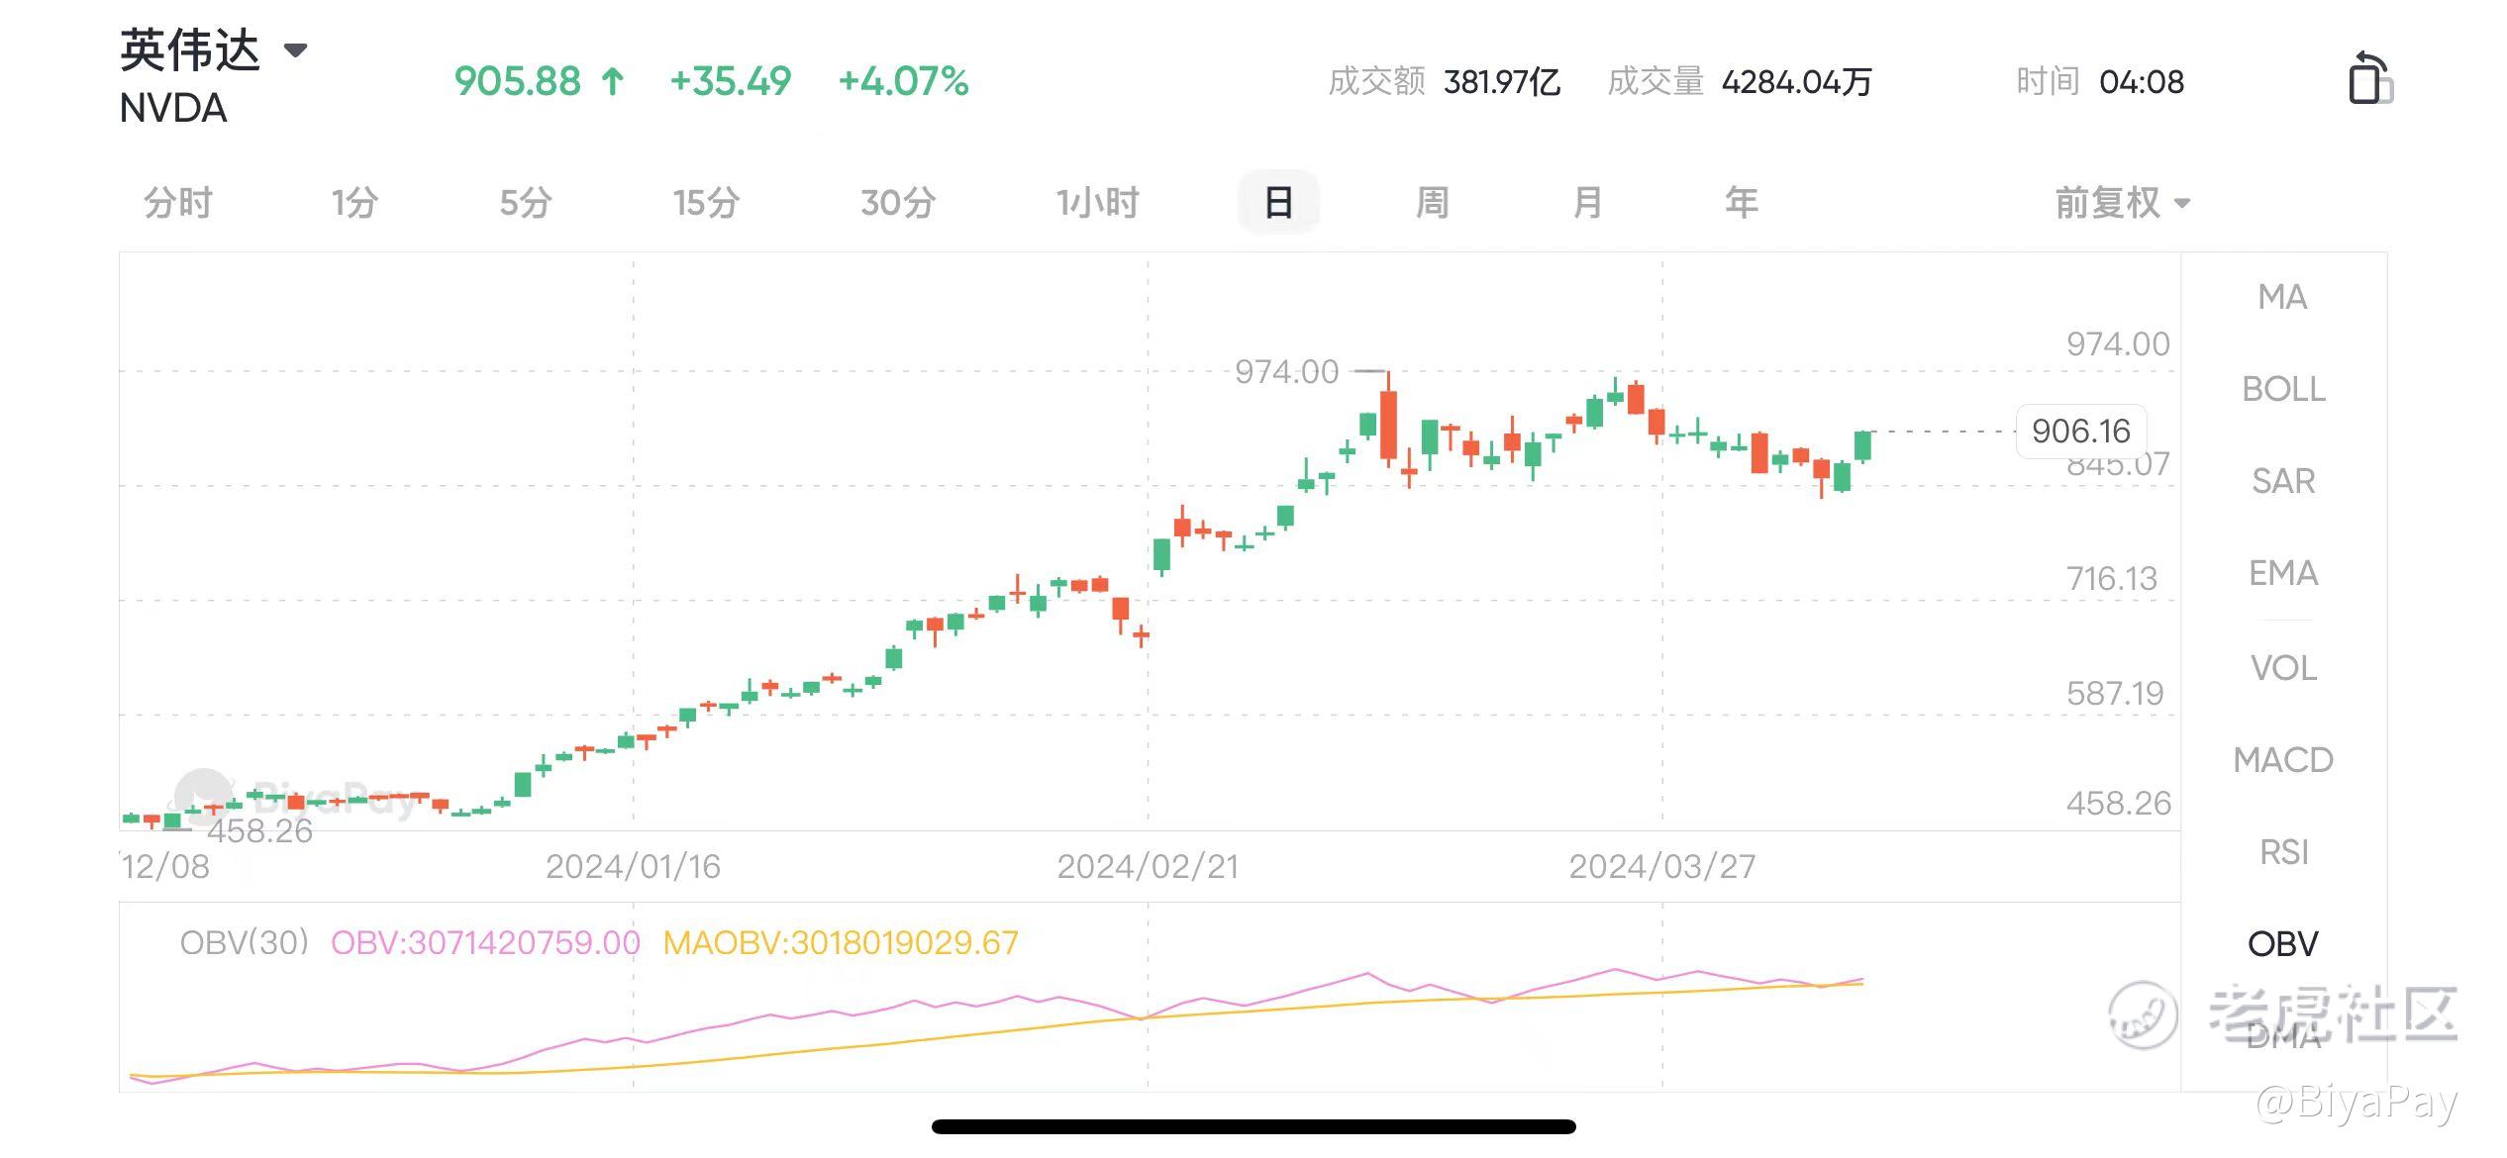
Task: Click the 2024/03/27 date label
Action: [1661, 867]
